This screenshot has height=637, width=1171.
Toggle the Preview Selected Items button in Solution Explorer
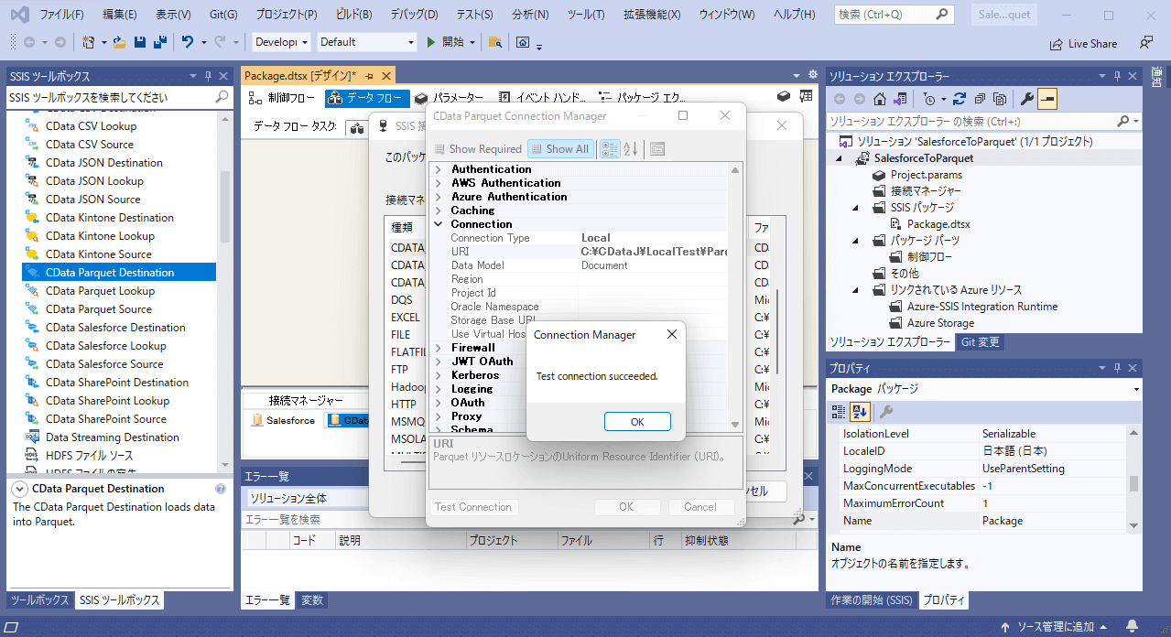pos(1047,99)
